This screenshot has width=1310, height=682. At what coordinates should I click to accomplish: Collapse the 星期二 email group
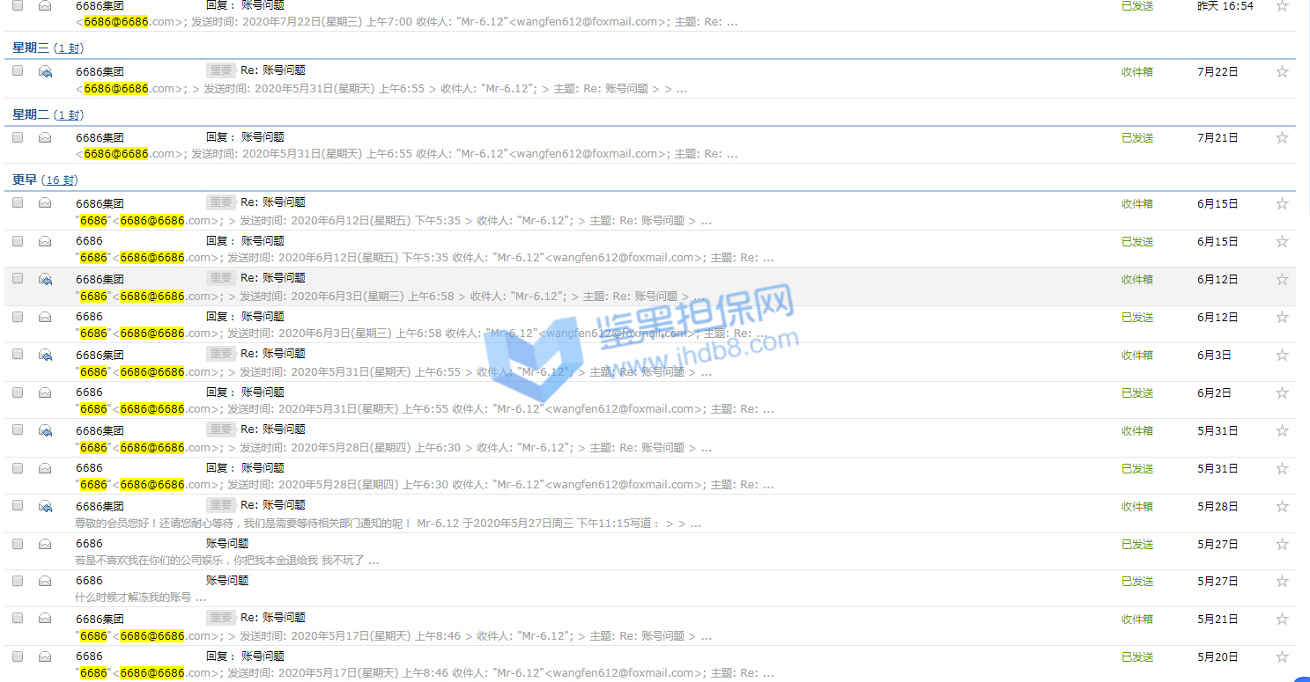(31, 114)
